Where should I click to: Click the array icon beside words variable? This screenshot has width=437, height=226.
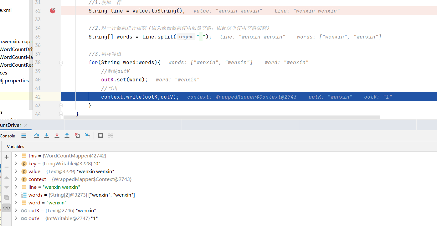pos(24,195)
